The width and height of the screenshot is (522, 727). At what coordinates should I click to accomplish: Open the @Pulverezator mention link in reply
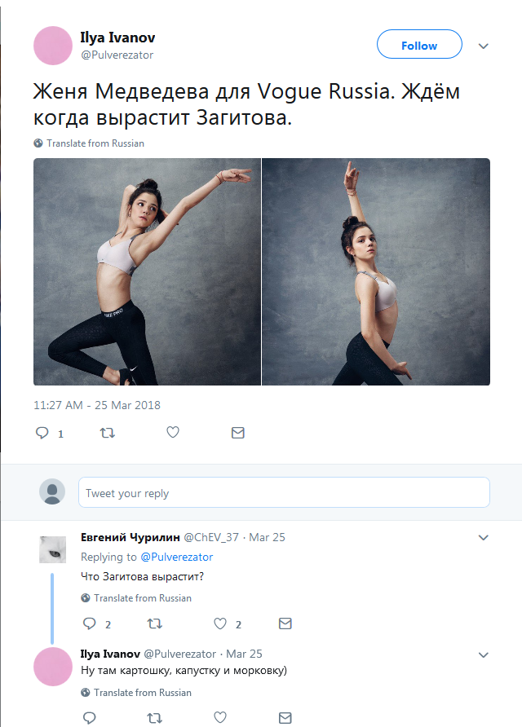pos(177,557)
